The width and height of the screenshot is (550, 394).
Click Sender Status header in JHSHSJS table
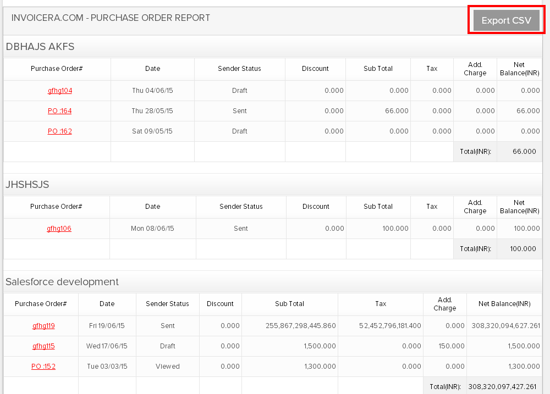(x=241, y=207)
